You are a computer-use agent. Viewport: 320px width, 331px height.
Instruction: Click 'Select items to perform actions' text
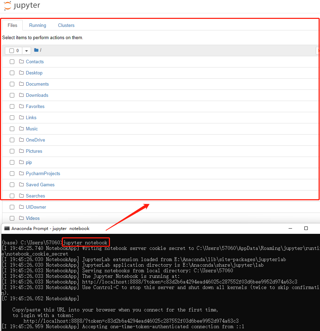click(x=43, y=38)
